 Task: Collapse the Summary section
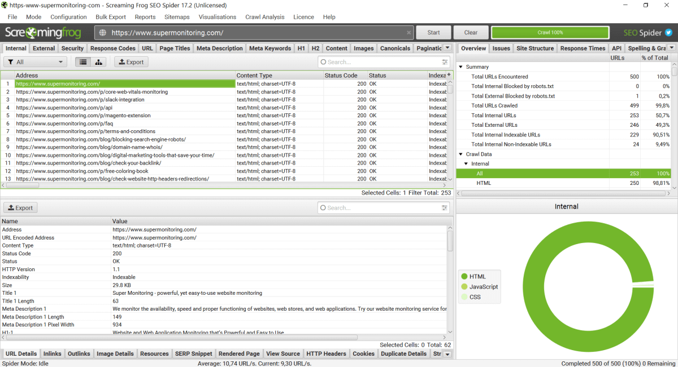pos(460,67)
